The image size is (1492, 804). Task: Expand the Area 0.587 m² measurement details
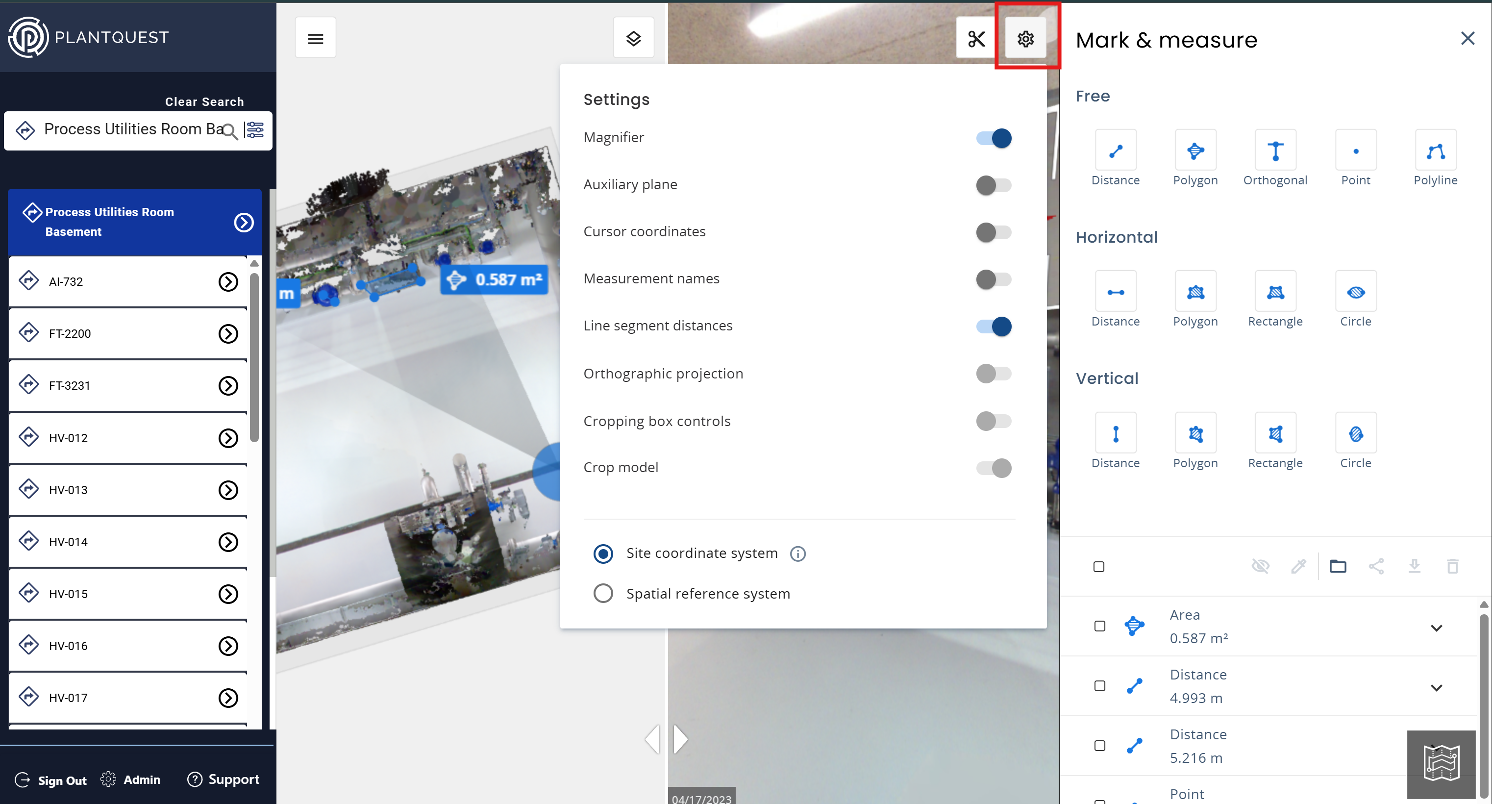pyautogui.click(x=1436, y=628)
